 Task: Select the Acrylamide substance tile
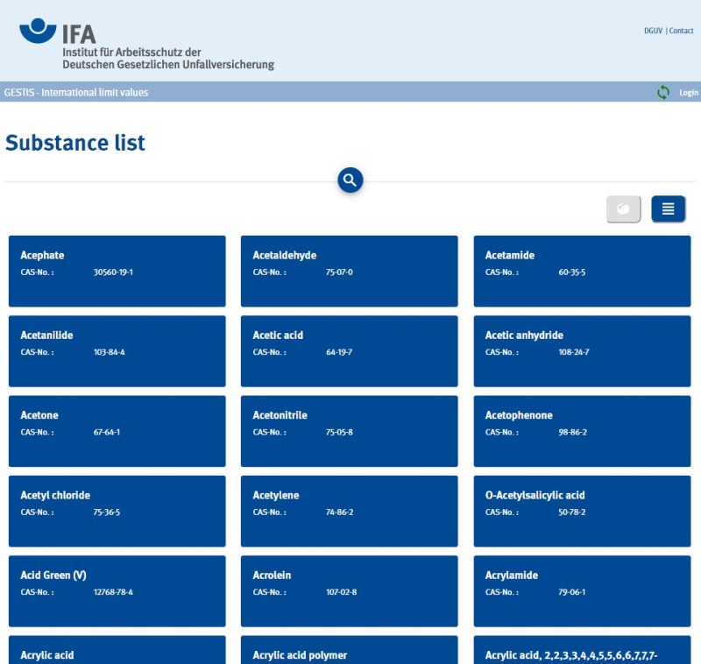582,591
